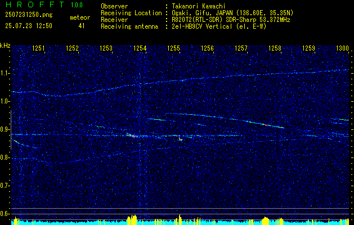Click the 0.9 kHz frequency label
This screenshot has width=354, height=225.
click(5, 129)
